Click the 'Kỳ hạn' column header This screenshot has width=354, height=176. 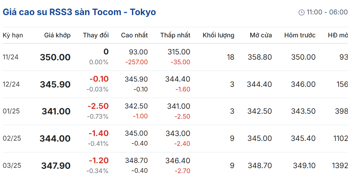point(13,35)
